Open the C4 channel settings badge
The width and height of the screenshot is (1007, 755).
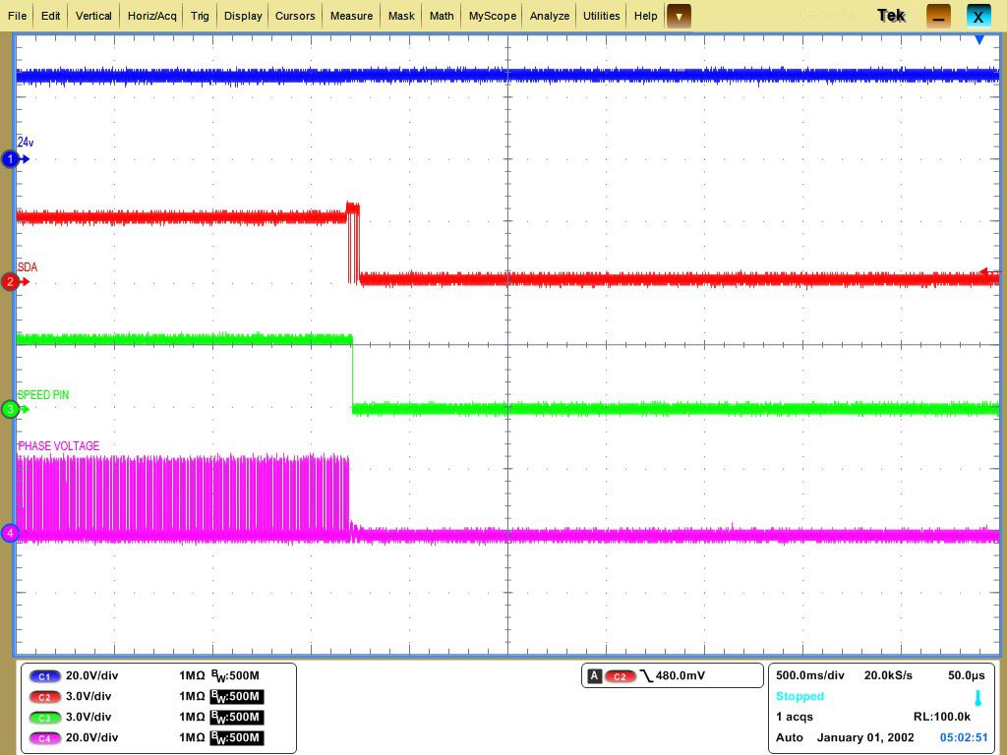[43, 737]
